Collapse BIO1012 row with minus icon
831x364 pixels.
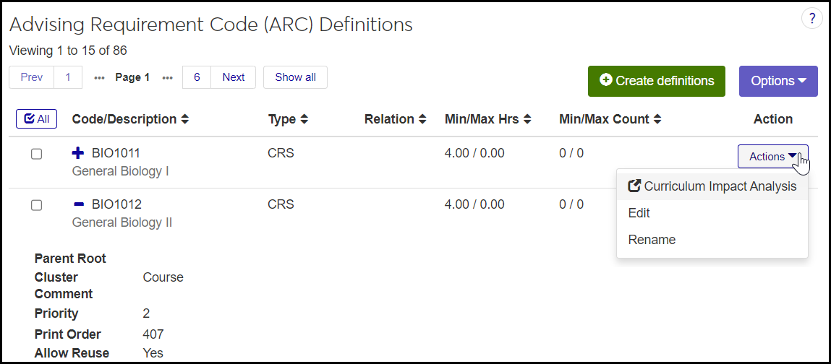click(x=79, y=204)
